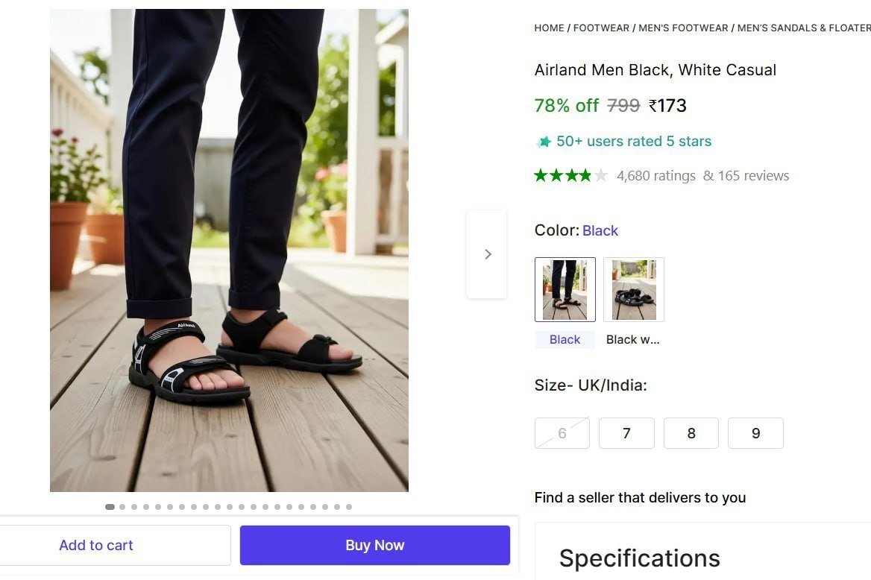871x580 pixels.
Task: Click the first carousel dot indicator
Action: 110,506
